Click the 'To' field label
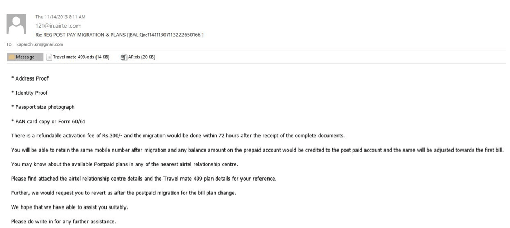Image resolution: width=510 pixels, height=228 pixels. (9, 45)
